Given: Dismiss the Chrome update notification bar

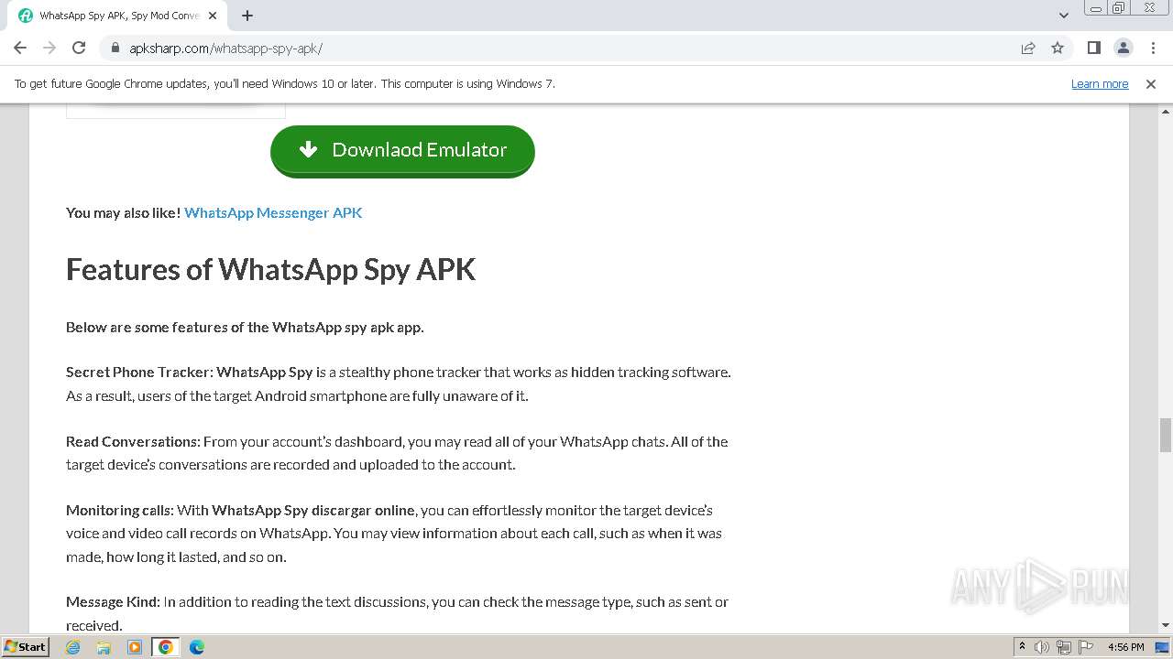Looking at the screenshot, I should [x=1151, y=83].
